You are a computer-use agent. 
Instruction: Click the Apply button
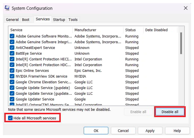(x=150, y=131)
